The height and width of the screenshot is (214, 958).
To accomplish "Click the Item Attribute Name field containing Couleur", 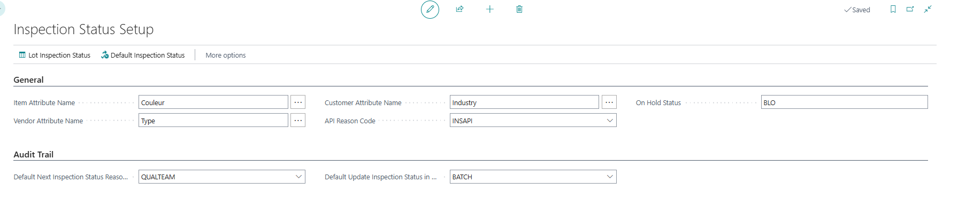I will point(213,102).
